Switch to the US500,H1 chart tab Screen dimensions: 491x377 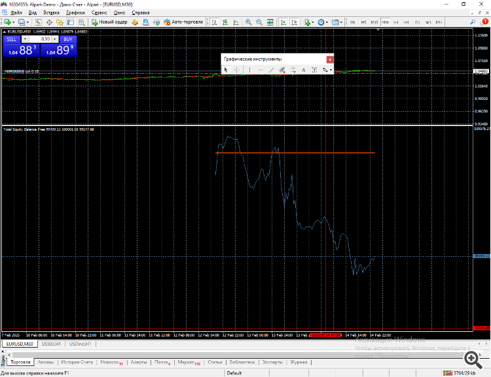51,344
